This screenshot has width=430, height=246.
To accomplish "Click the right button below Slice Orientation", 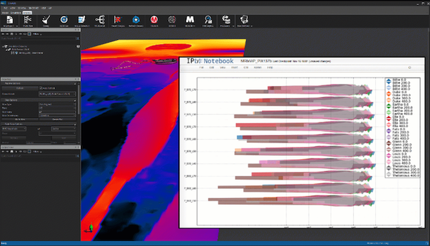I will (57, 119).
